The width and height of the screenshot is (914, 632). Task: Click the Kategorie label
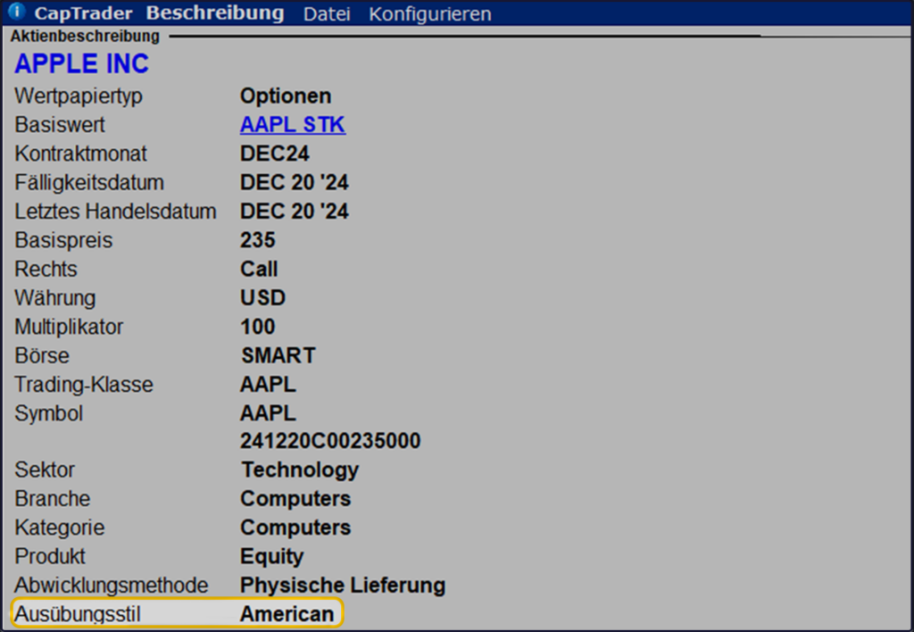click(x=60, y=528)
